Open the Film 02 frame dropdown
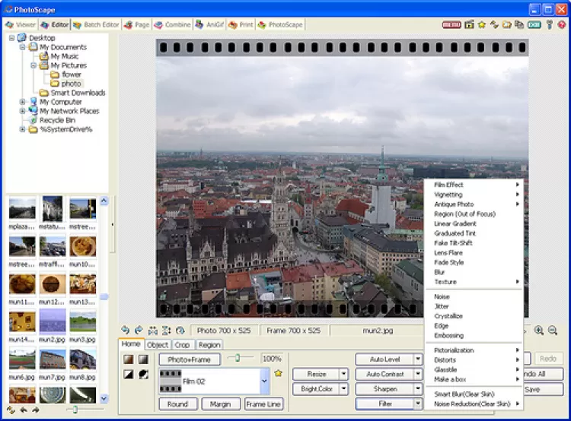 click(x=264, y=381)
